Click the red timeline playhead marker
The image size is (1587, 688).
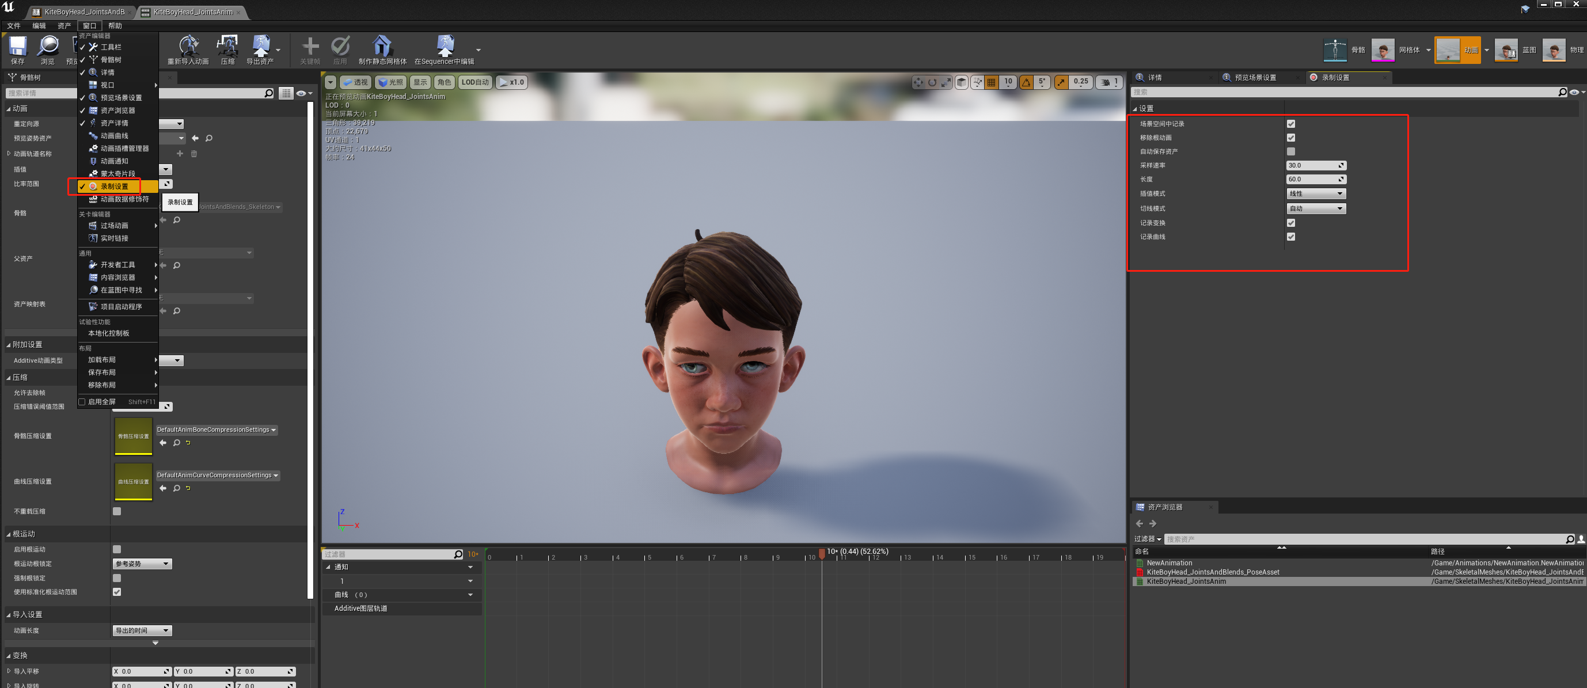click(x=821, y=553)
